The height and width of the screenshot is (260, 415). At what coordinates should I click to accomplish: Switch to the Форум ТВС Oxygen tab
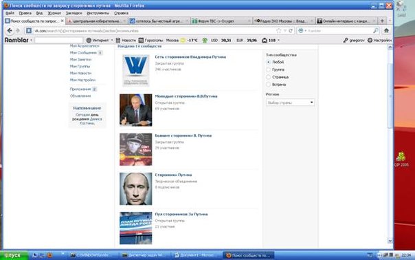pos(221,21)
